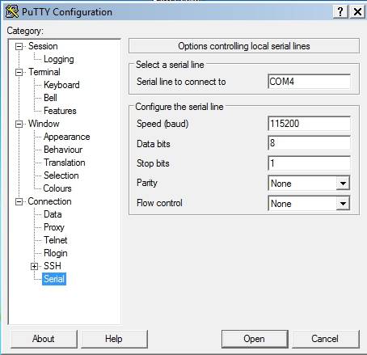Collapse the Window tree node

tap(19, 124)
